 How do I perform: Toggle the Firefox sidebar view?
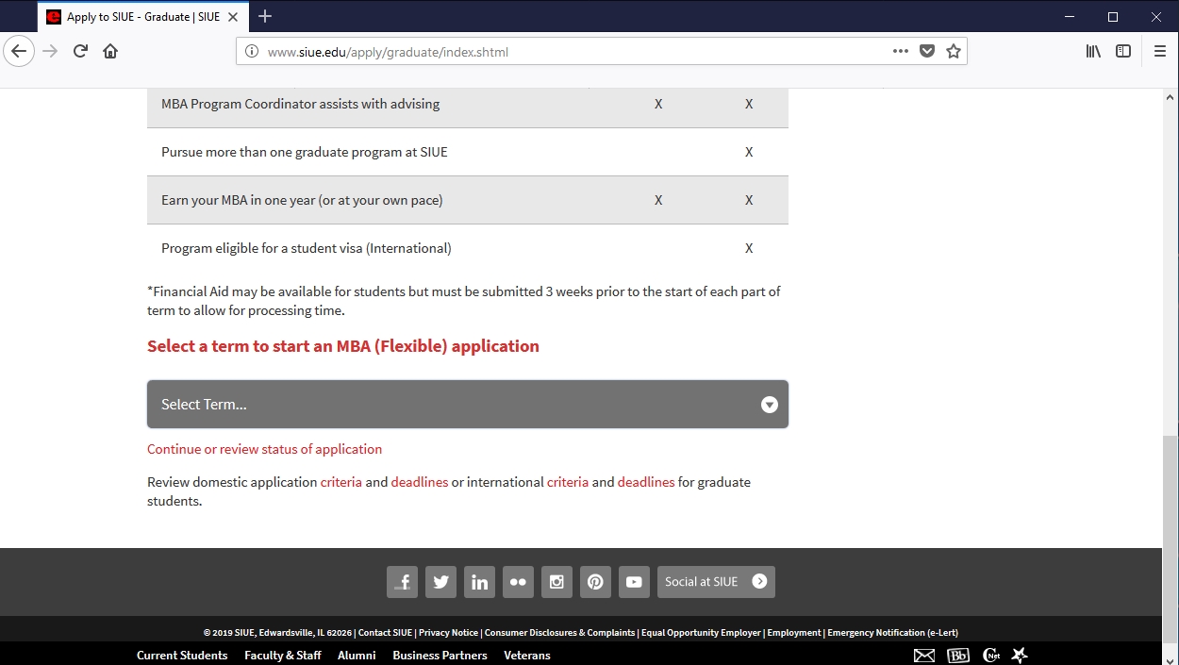click(1123, 52)
